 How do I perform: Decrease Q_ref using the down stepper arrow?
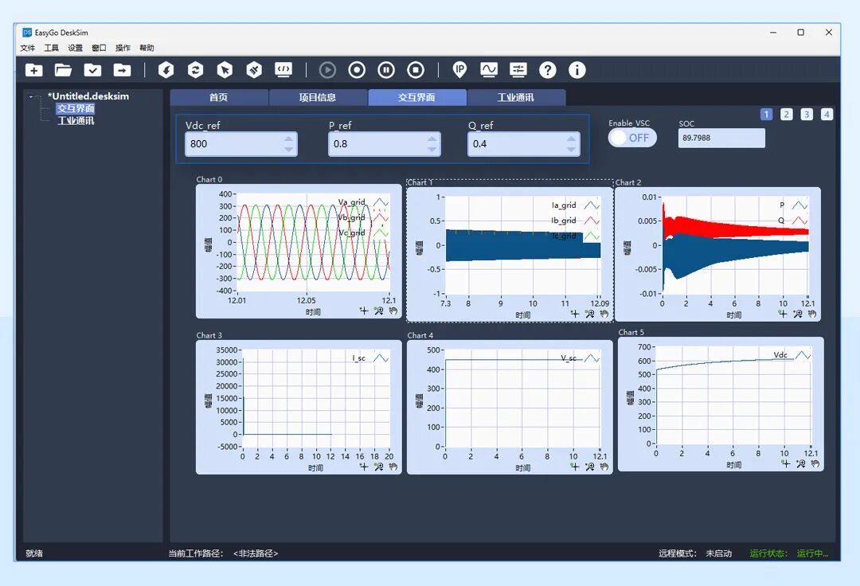(571, 149)
